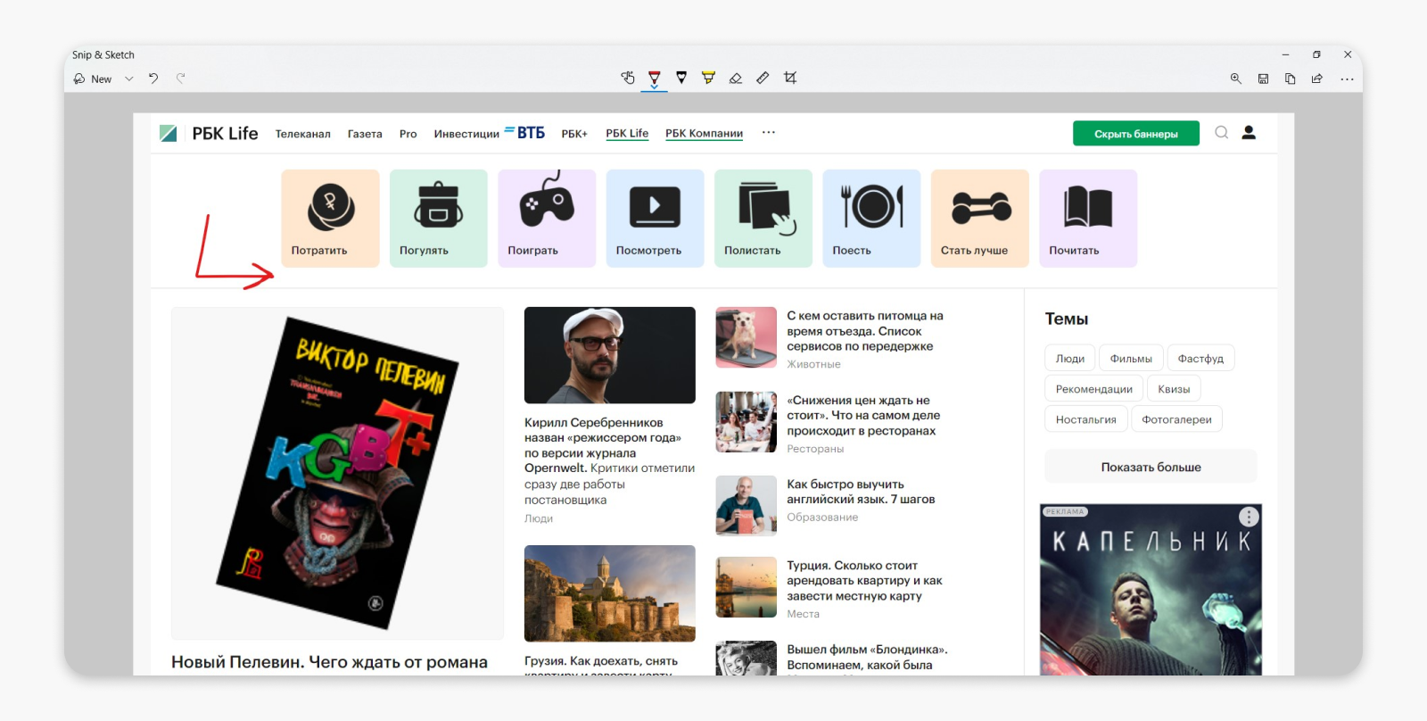
Task: Share the snip
Action: (1316, 79)
